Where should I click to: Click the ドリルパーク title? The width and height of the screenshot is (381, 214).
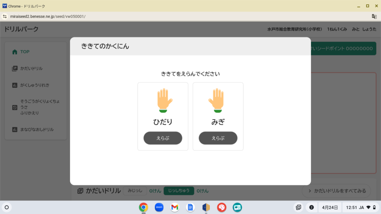[21, 29]
